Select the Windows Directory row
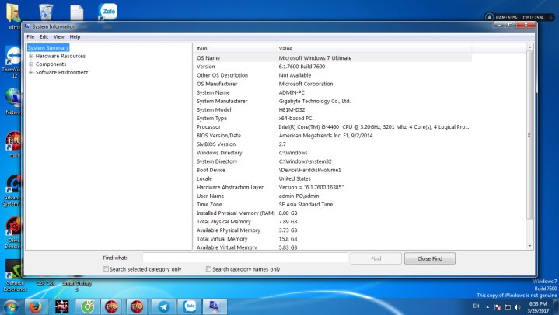Viewport: 559px width, 315px height. 333,153
